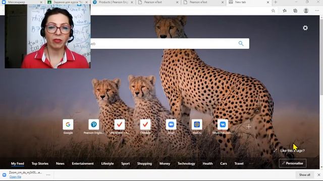The width and height of the screenshot is (323, 181).
Task: Open the Google quick link tile
Action: tap(68, 124)
